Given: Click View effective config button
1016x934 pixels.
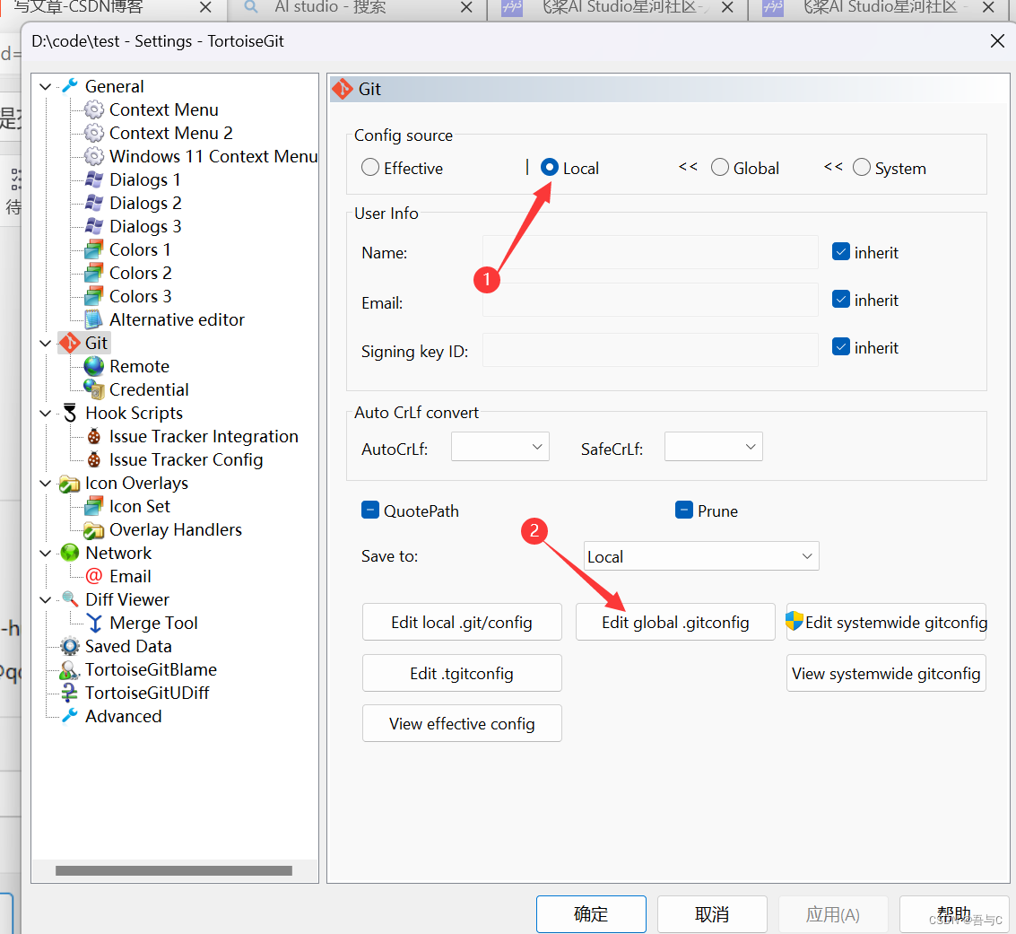Looking at the screenshot, I should click(x=462, y=723).
